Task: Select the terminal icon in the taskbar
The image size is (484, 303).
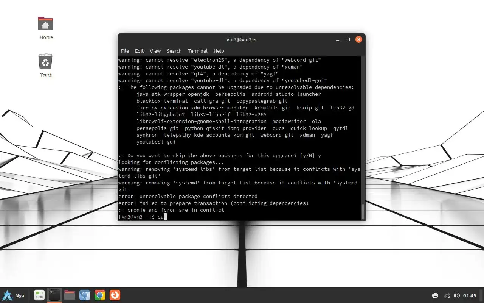Action: [x=54, y=295]
